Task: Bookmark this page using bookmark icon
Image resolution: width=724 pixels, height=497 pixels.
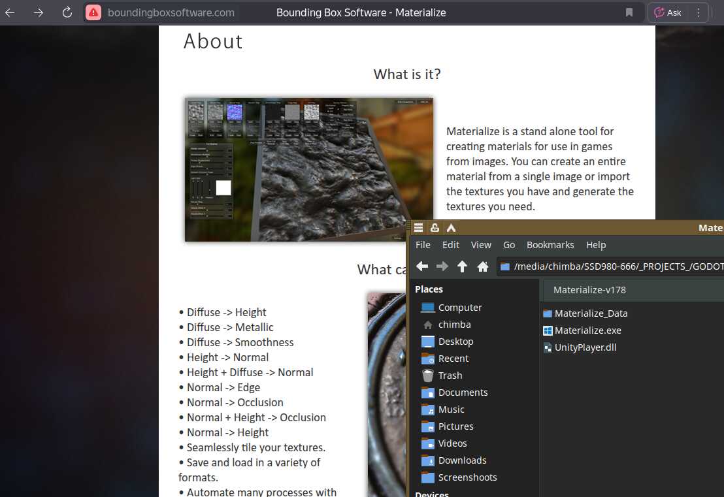Action: (x=629, y=12)
